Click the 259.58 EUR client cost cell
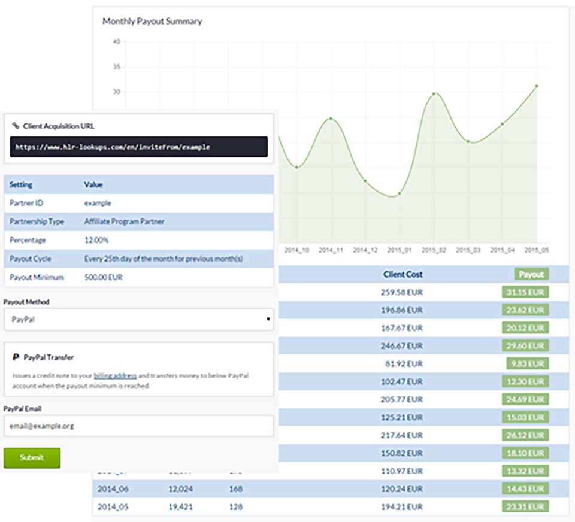This screenshot has width=575, height=522. (x=401, y=292)
